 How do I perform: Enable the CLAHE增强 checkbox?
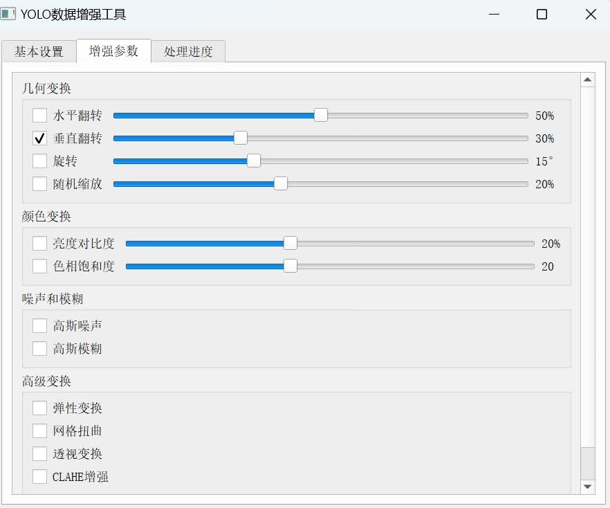pyautogui.click(x=40, y=477)
